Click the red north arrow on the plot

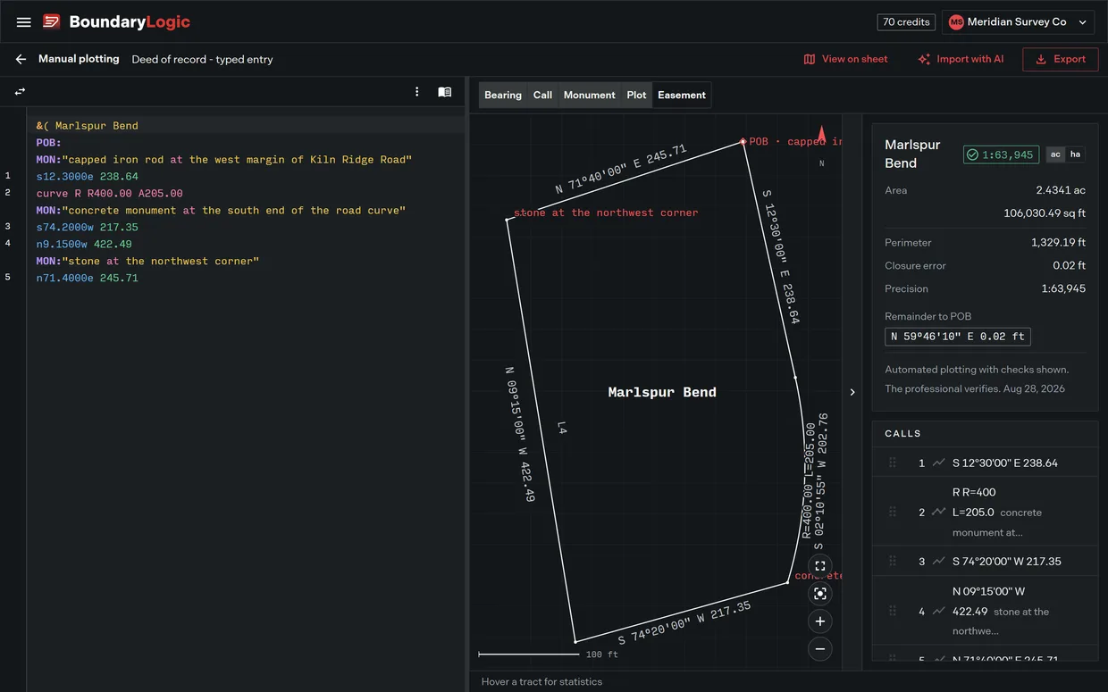pyautogui.click(x=821, y=135)
